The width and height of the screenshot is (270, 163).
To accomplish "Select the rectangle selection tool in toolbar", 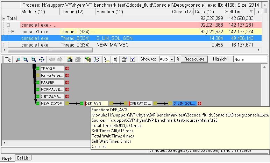I will pyautogui.click(x=7, y=59).
